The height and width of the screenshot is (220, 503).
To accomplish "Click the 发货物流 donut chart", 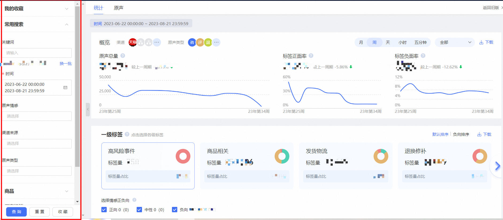I will pyautogui.click(x=381, y=156).
